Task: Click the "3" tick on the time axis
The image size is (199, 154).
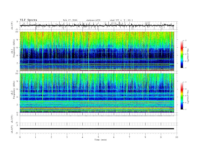Action: click(x=67, y=137)
